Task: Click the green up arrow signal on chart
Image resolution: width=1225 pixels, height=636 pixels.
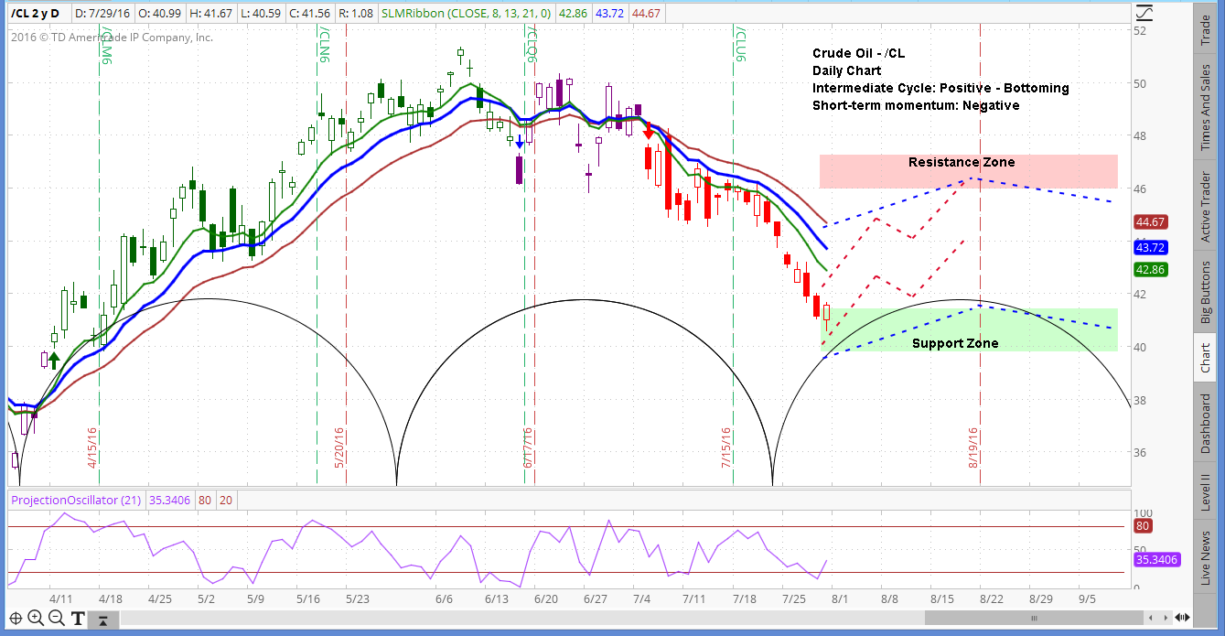Action: tap(53, 361)
